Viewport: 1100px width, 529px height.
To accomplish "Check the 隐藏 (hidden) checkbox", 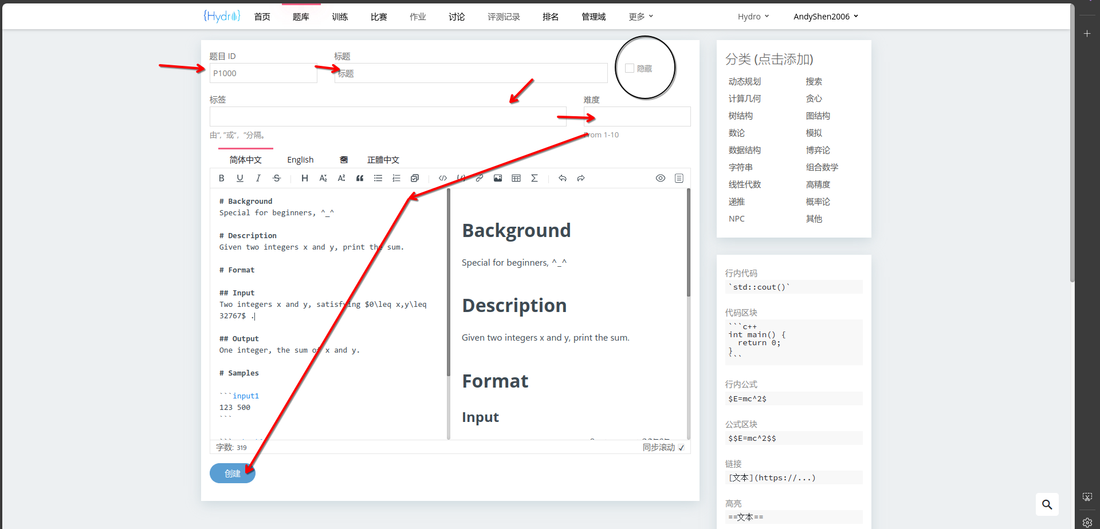I will pos(630,68).
